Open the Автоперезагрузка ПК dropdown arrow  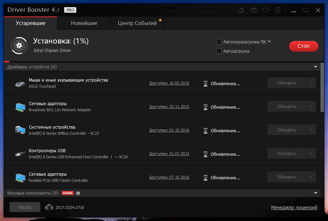coord(269,42)
